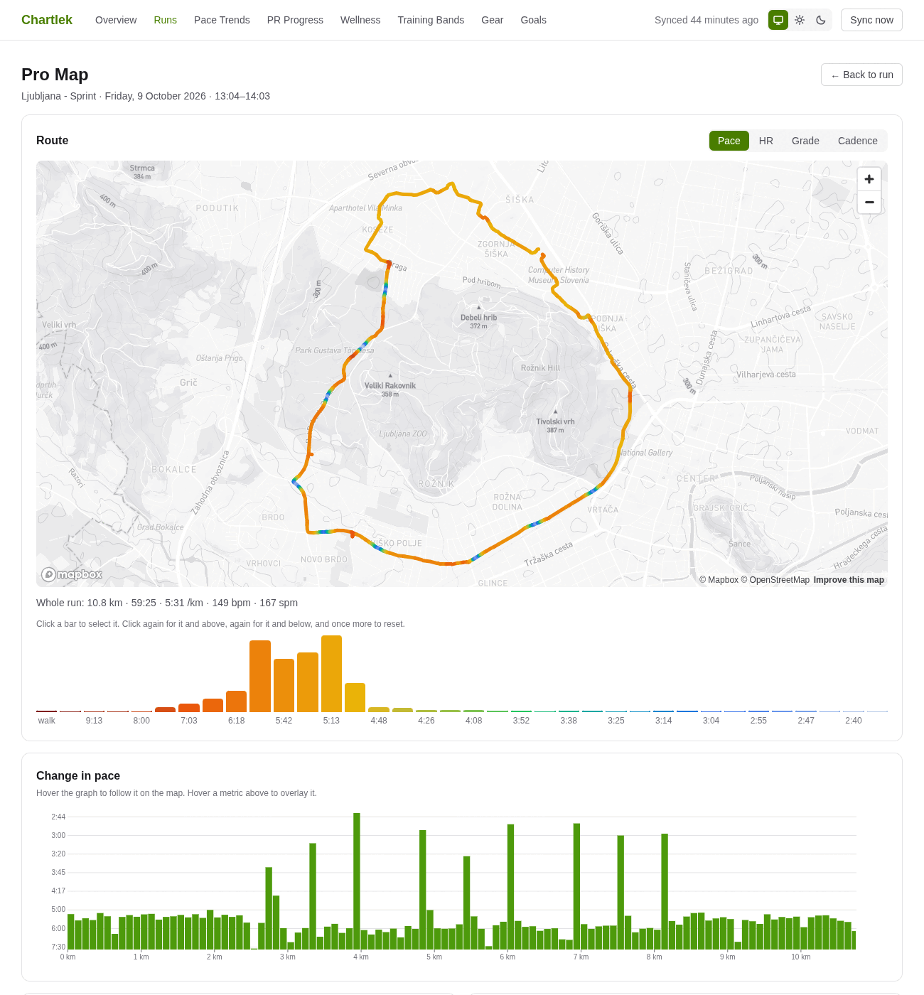Select the 6:18 pace histogram bar
Viewport: 924px width, 995px height.
(x=236, y=701)
